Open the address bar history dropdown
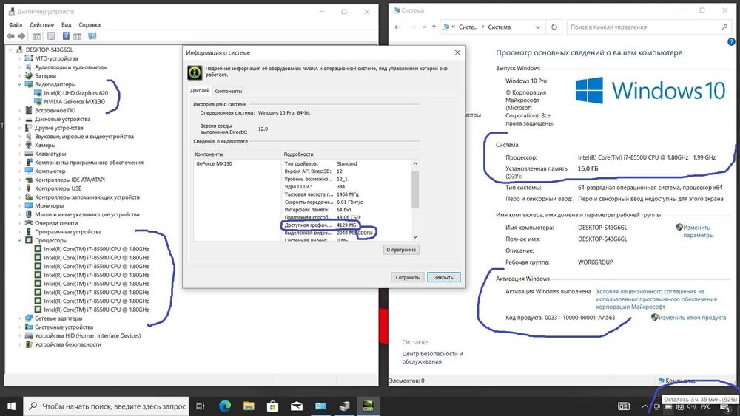The image size is (740, 416). click(x=537, y=27)
